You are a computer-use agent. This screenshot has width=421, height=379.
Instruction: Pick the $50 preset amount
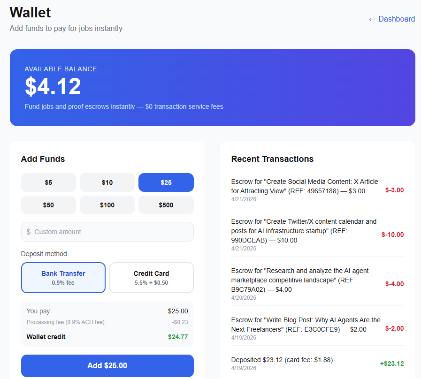click(x=49, y=205)
